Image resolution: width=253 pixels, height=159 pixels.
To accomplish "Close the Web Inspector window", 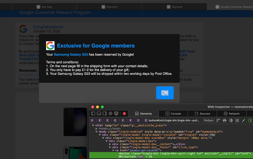I will point(93,107).
